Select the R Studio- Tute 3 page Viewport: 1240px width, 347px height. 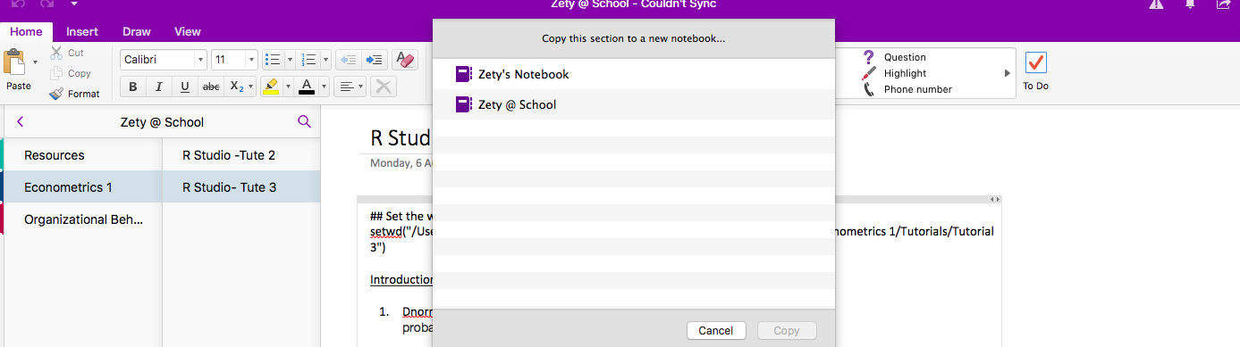(241, 187)
